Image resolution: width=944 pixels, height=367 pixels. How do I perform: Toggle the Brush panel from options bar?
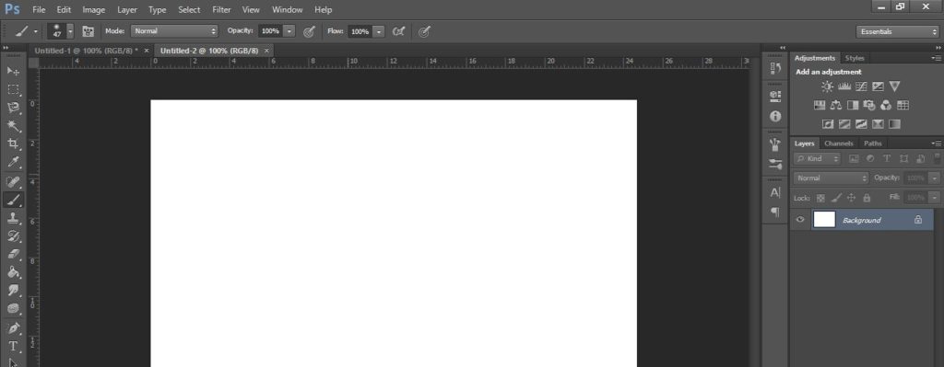88,31
